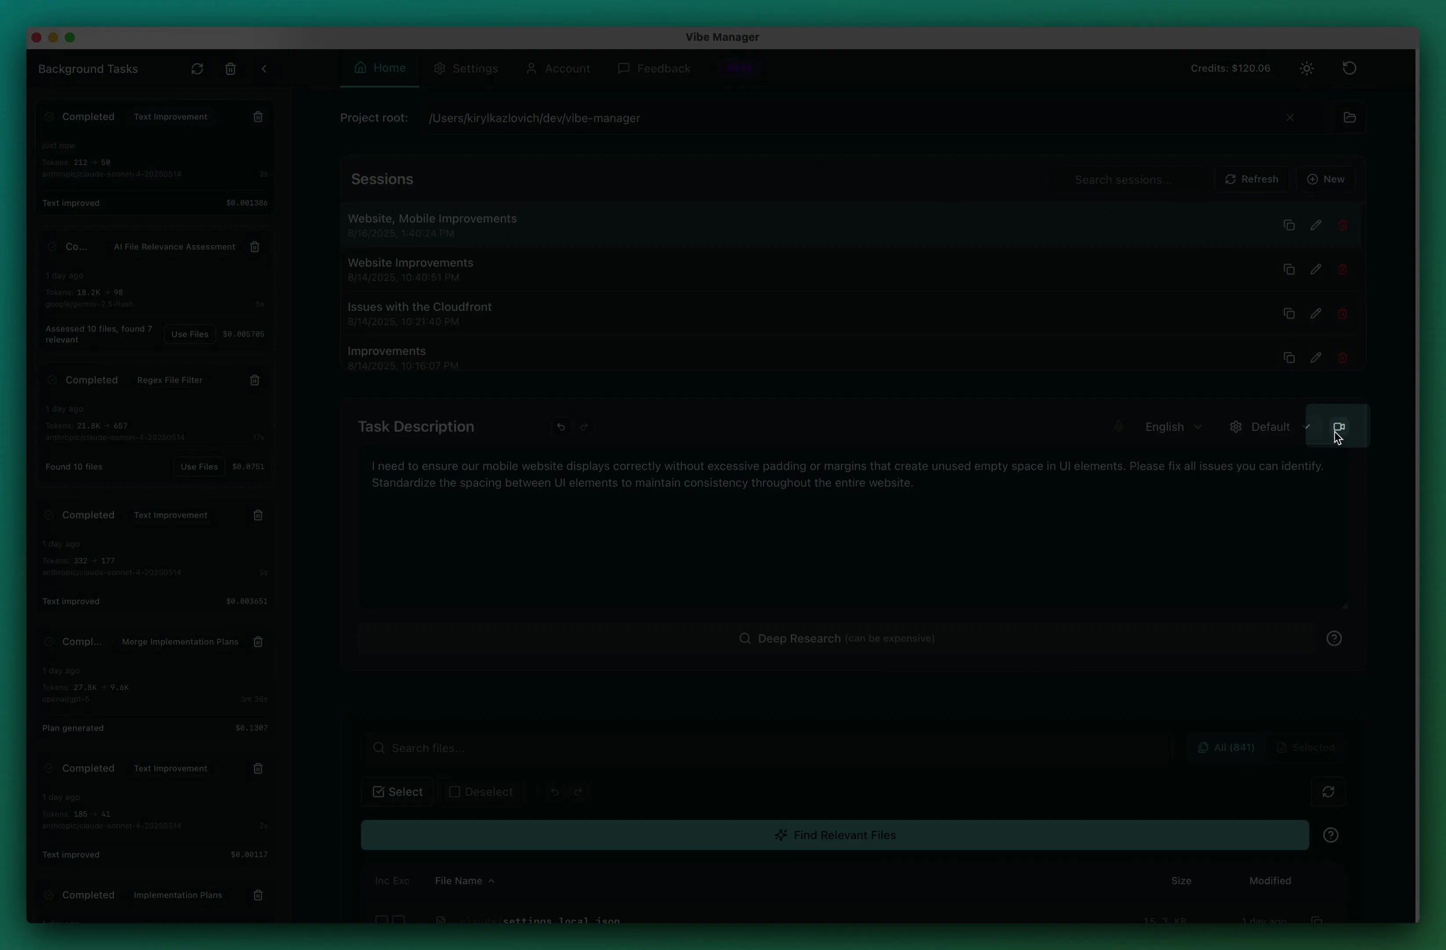Show All (841) files filter

(x=1226, y=748)
